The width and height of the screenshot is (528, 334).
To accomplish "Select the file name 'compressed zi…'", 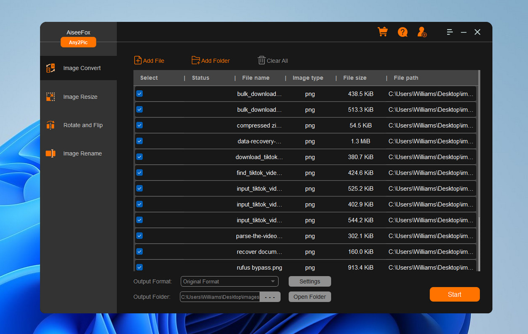I will click(259, 125).
